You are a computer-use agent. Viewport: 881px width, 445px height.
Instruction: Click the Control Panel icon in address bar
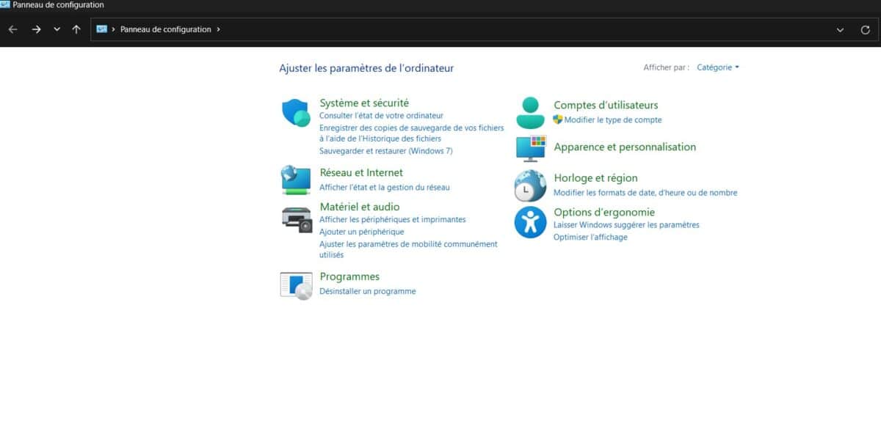[102, 29]
